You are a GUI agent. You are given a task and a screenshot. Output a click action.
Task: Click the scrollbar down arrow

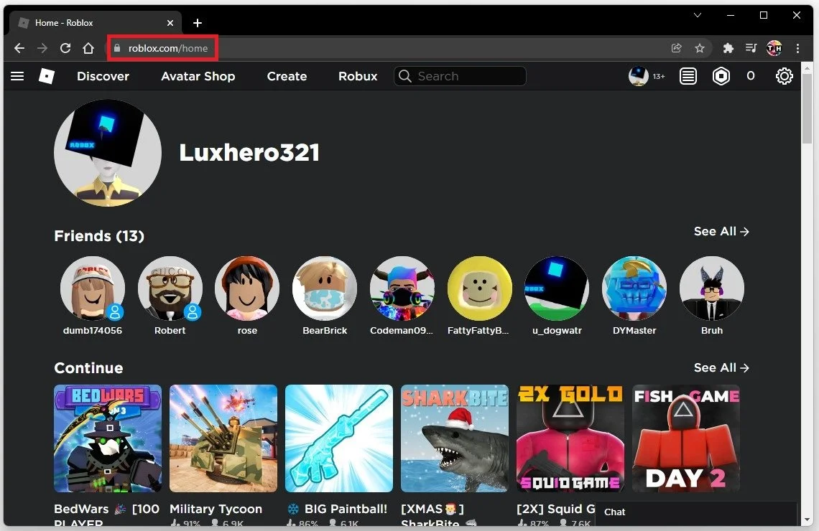pos(807,520)
